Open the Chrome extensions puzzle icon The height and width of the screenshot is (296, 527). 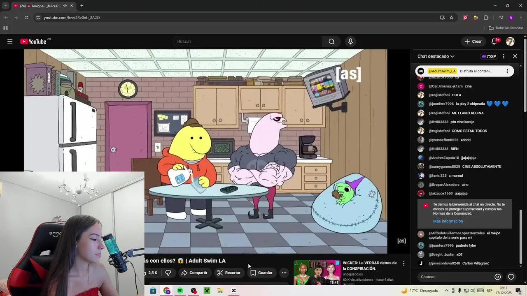pos(486,18)
